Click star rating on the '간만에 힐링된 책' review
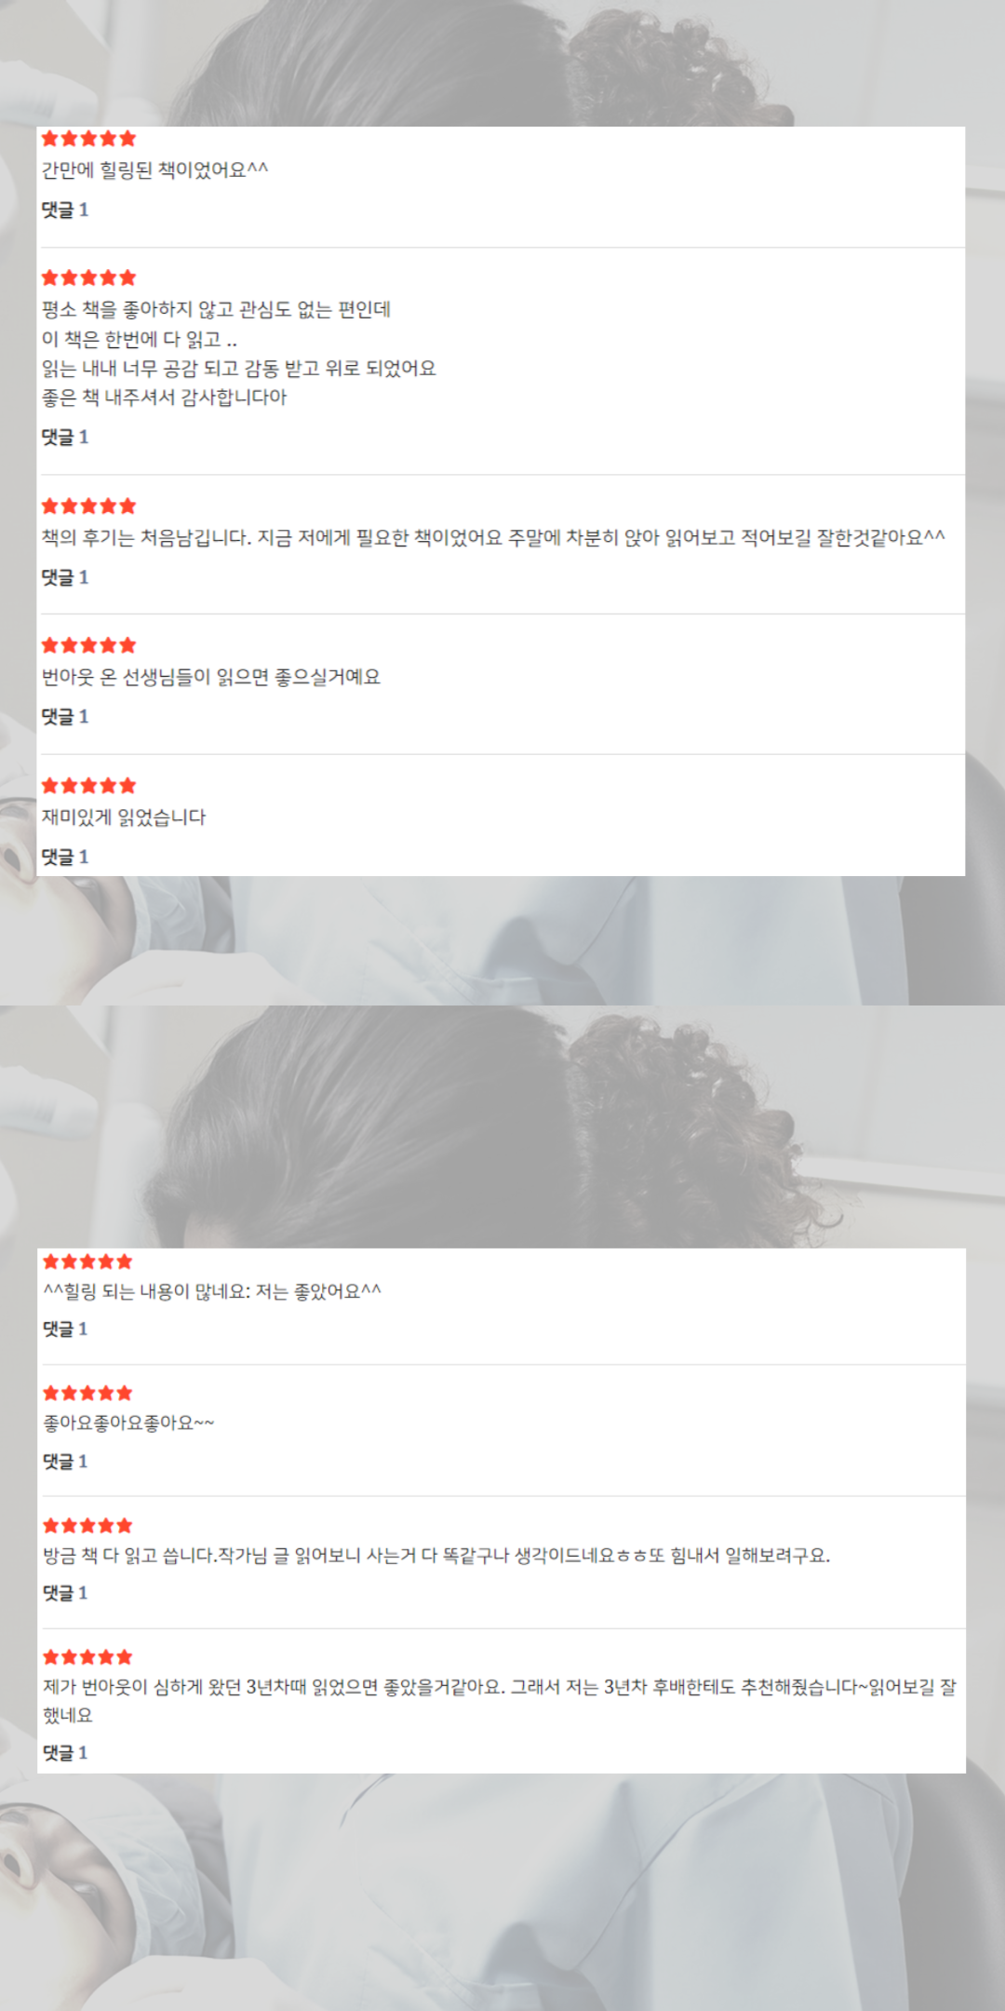The height and width of the screenshot is (2011, 1005). [88, 139]
